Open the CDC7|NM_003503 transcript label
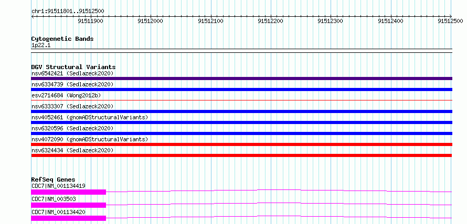This screenshot has width=467, height=224. [x=54, y=199]
